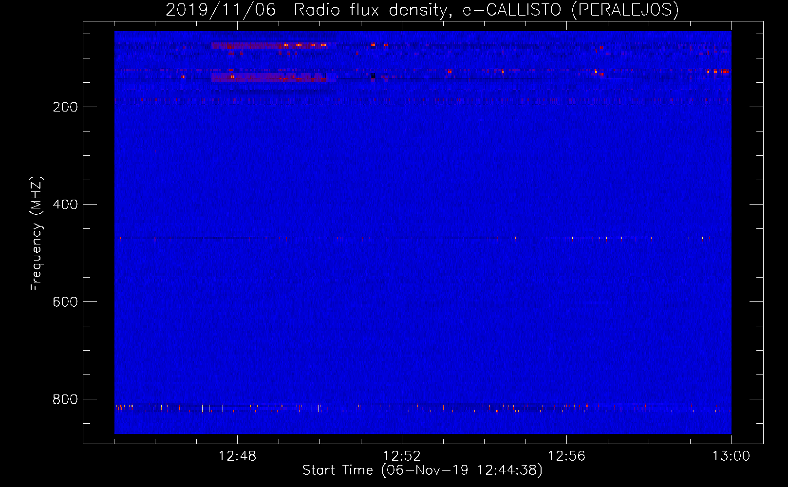
Task: Click the 12:48 time tick label
Action: (238, 456)
